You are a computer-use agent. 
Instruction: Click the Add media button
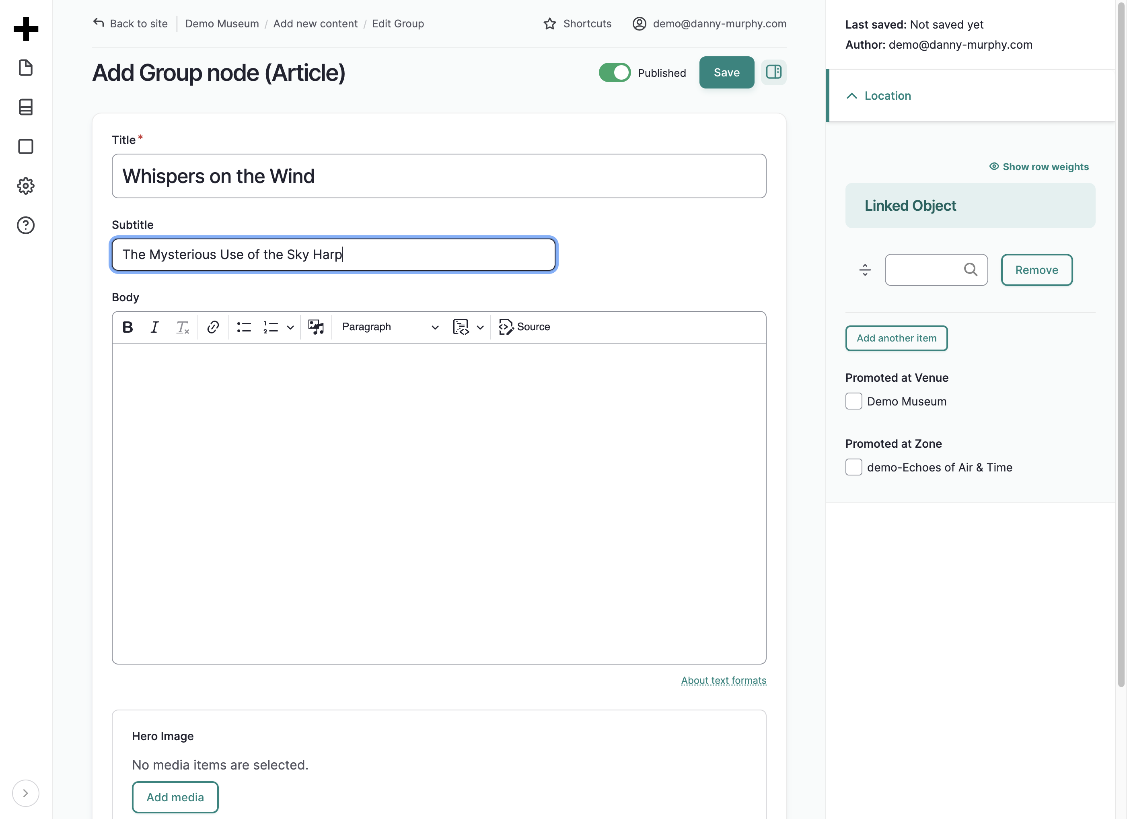(x=175, y=797)
